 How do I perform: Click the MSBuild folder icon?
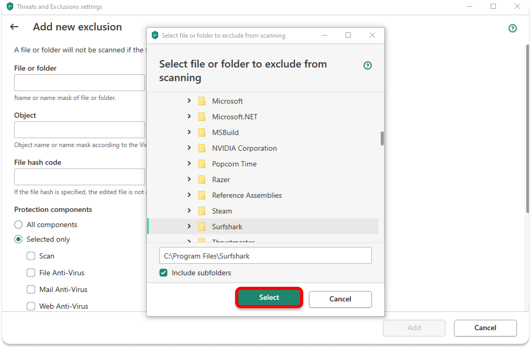[x=202, y=132]
